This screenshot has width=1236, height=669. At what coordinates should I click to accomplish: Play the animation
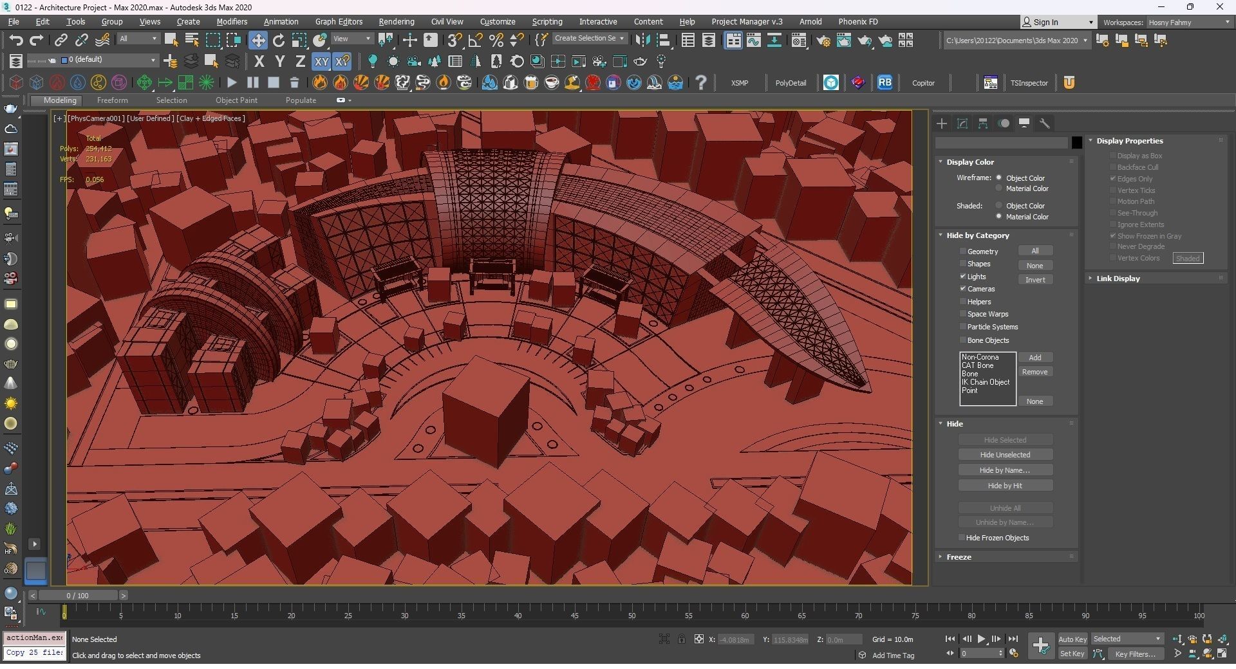coord(981,639)
